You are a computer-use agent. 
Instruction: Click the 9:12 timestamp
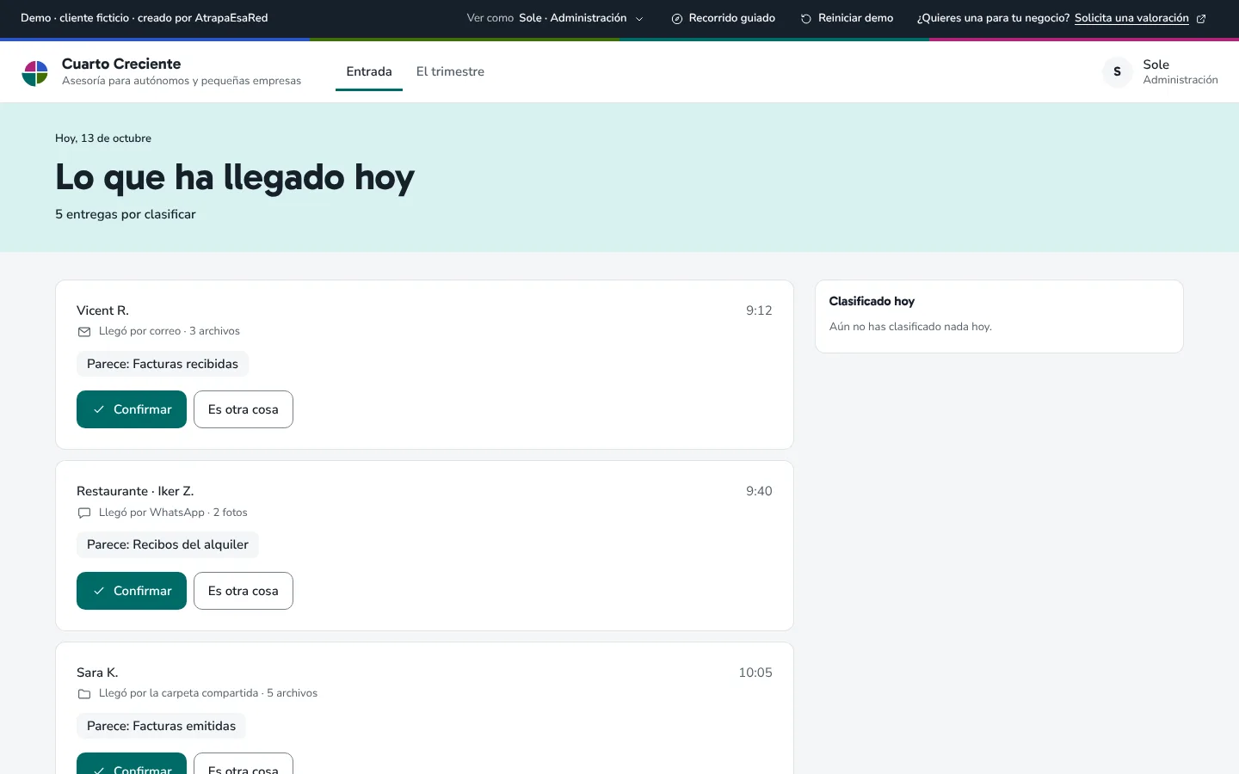click(x=759, y=310)
